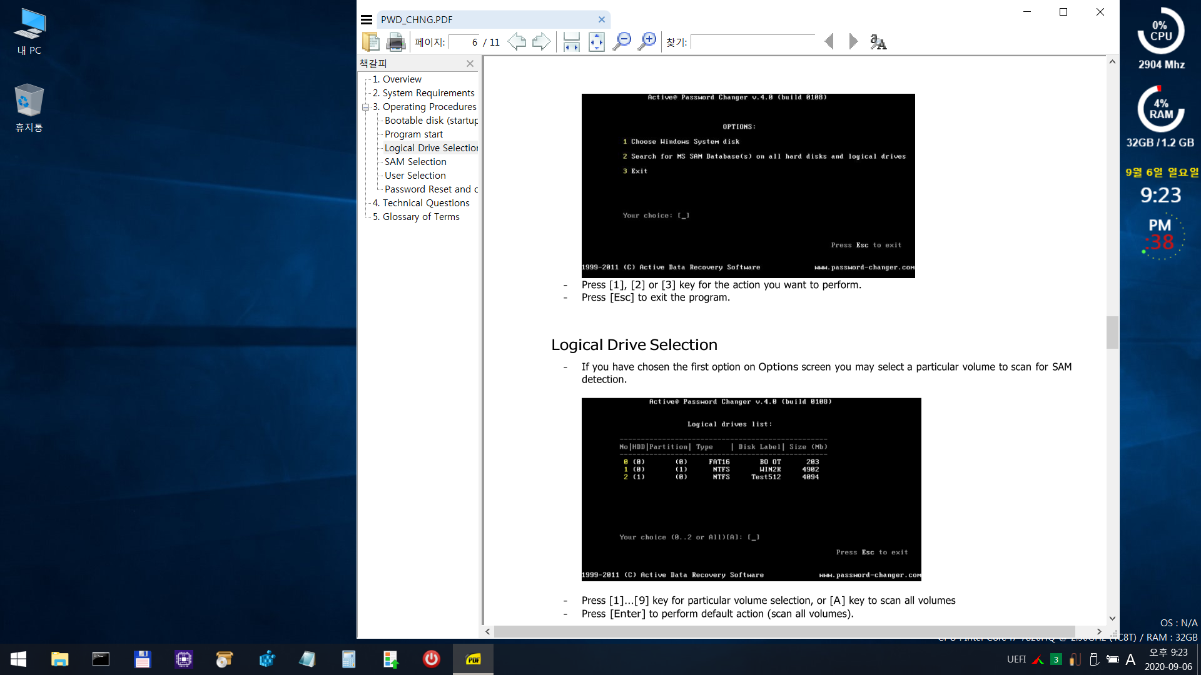
Task: Jump to the 'Program start' bookmark
Action: [413, 134]
